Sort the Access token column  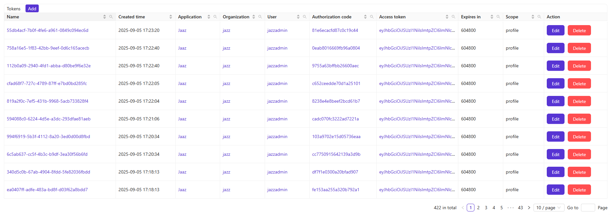tap(447, 17)
